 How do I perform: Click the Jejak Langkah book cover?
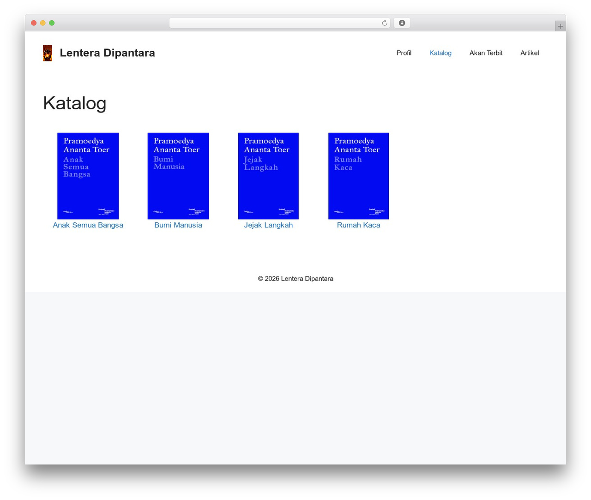(268, 176)
